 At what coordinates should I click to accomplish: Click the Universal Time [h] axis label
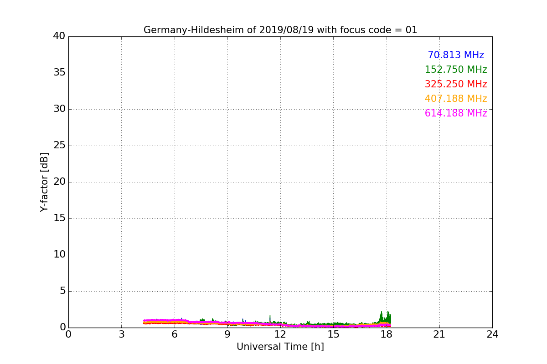coord(280,347)
